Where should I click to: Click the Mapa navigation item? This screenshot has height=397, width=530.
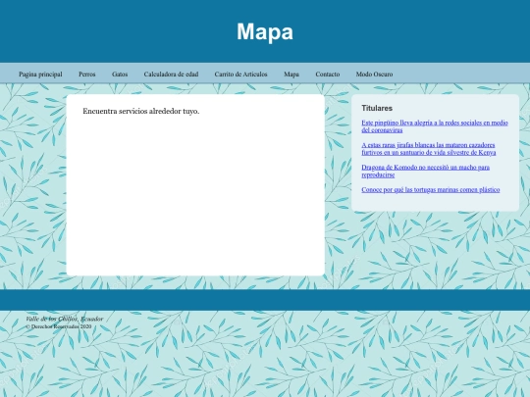click(x=291, y=74)
